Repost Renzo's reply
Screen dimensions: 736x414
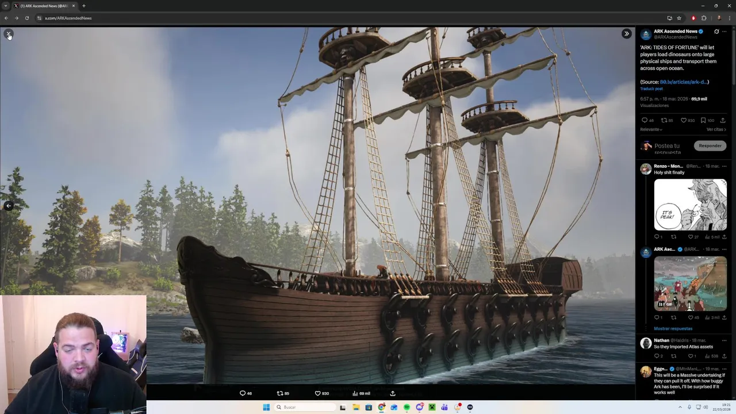(x=674, y=237)
